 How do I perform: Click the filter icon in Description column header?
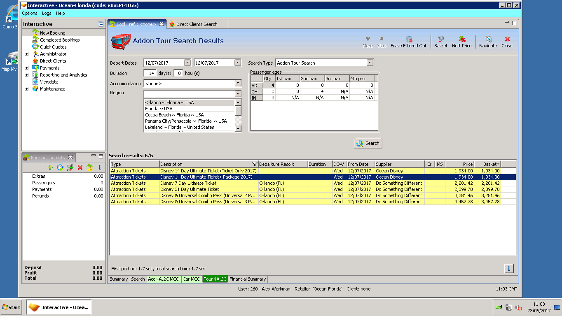tap(255, 164)
